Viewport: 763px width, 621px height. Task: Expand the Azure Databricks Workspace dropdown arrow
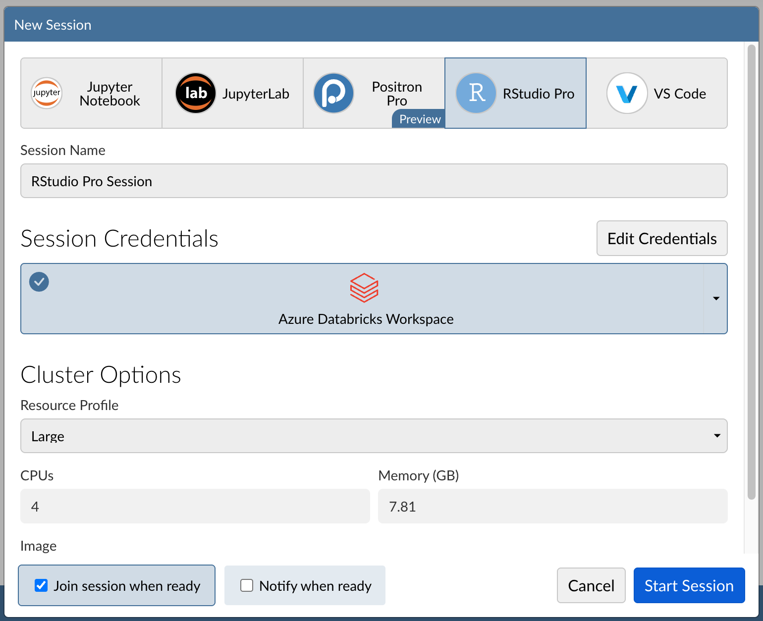(715, 299)
